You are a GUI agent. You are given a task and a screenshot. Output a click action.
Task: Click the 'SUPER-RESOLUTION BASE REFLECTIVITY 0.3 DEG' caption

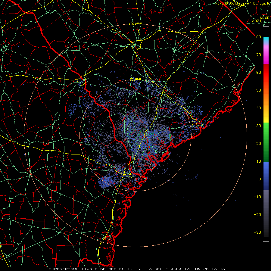click(x=106, y=269)
